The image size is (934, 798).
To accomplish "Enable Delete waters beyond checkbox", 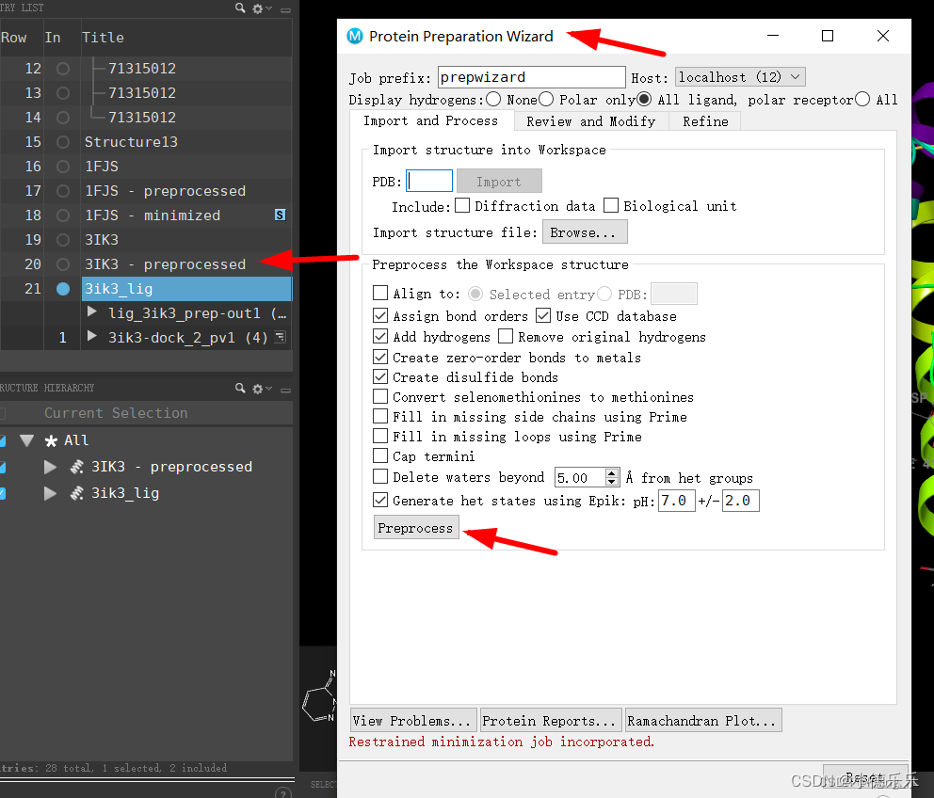I will coord(380,477).
